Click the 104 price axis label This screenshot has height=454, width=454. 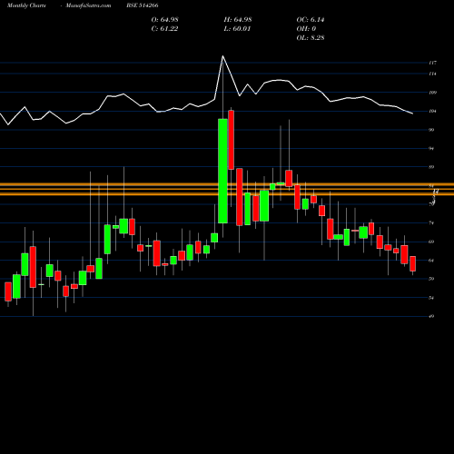click(x=432, y=111)
